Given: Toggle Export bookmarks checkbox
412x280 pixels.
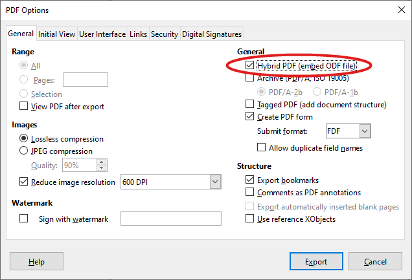Looking at the screenshot, I should coord(250,180).
